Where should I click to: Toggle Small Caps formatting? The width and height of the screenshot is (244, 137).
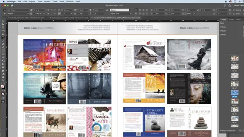click(48, 14)
